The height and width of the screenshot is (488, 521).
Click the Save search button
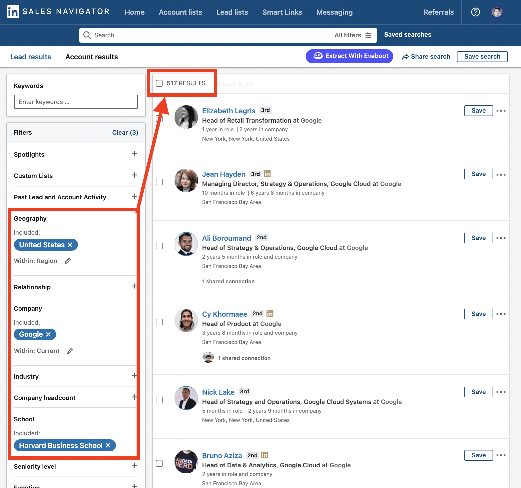point(482,57)
